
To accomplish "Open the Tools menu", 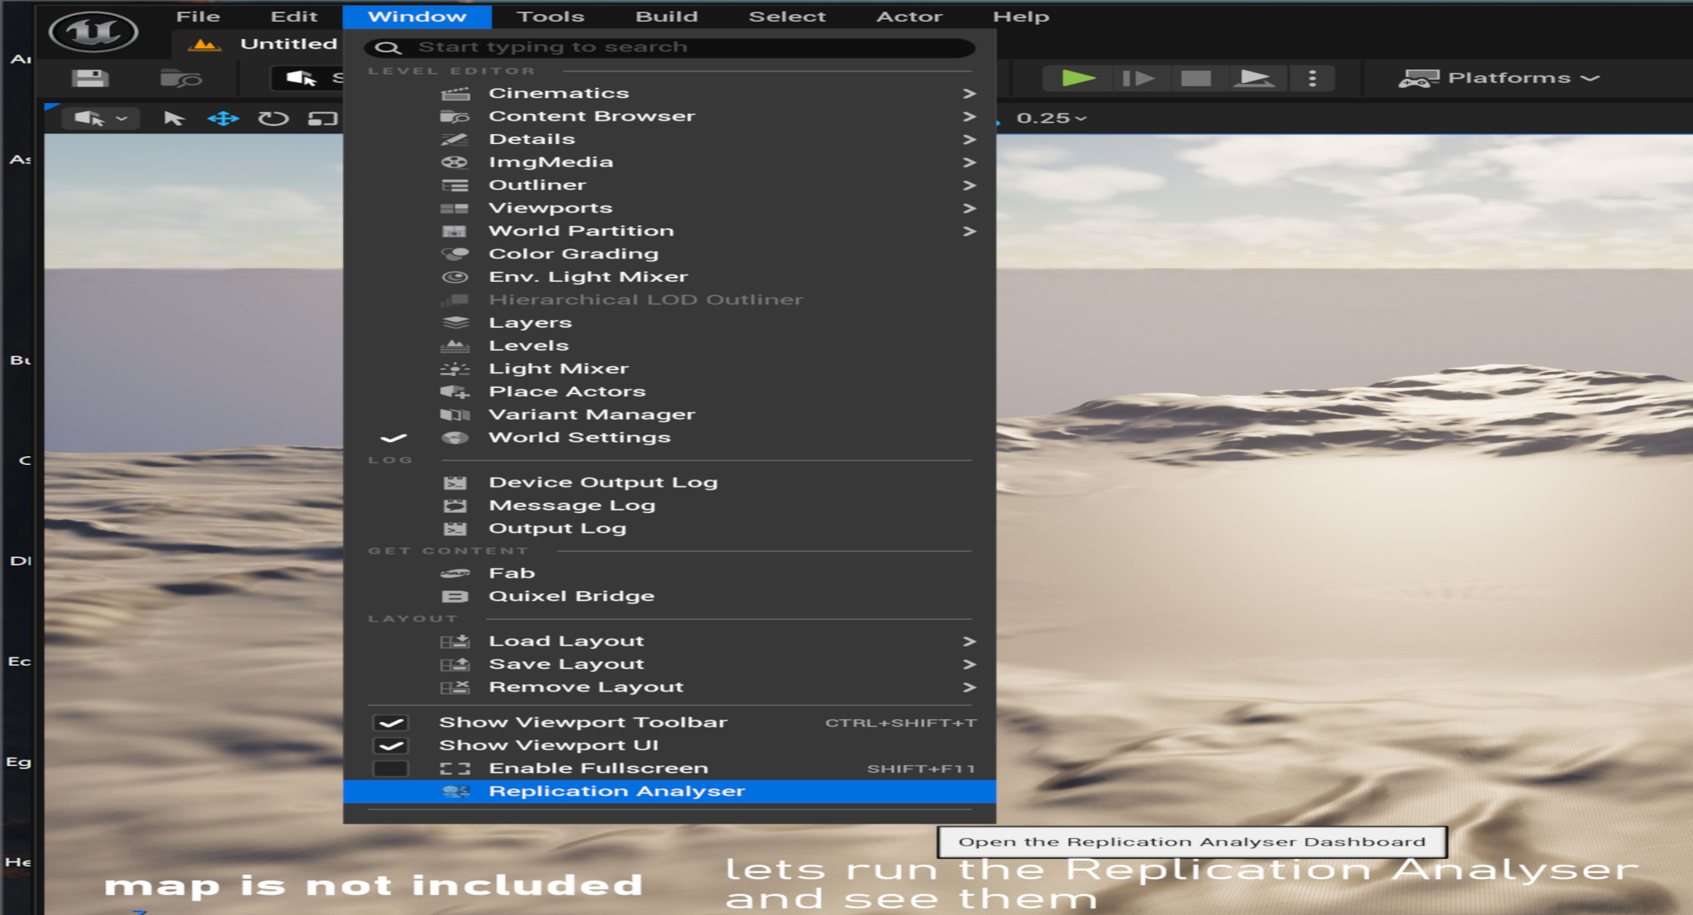I will point(550,16).
